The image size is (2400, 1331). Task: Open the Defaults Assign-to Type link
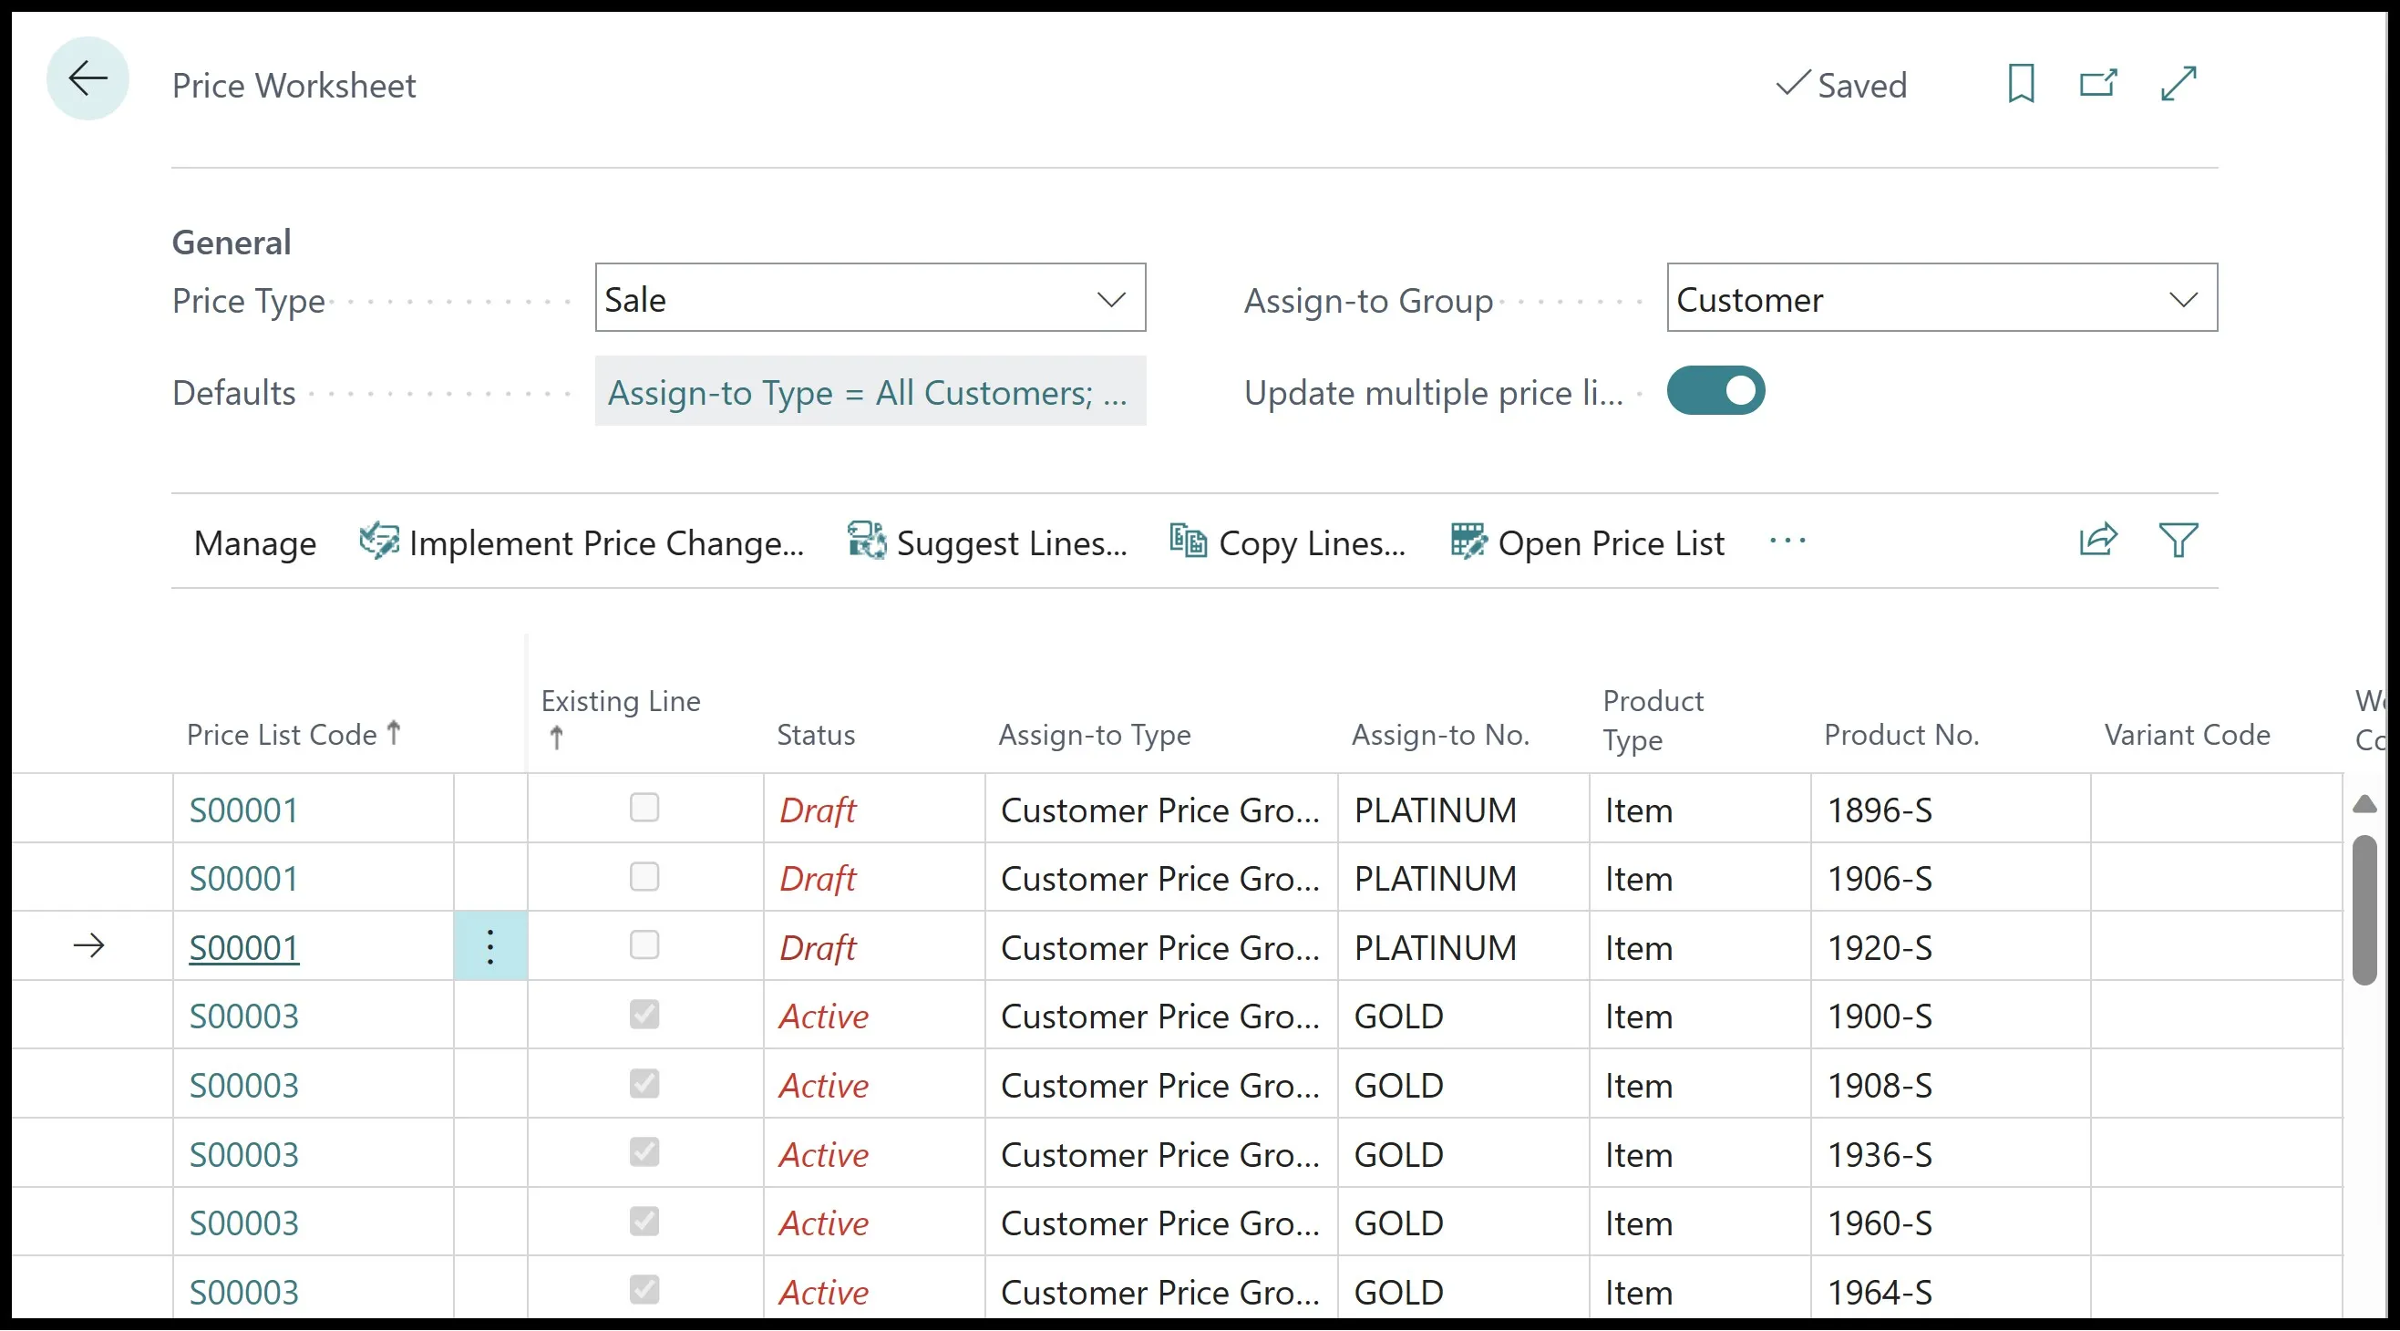[x=870, y=392]
